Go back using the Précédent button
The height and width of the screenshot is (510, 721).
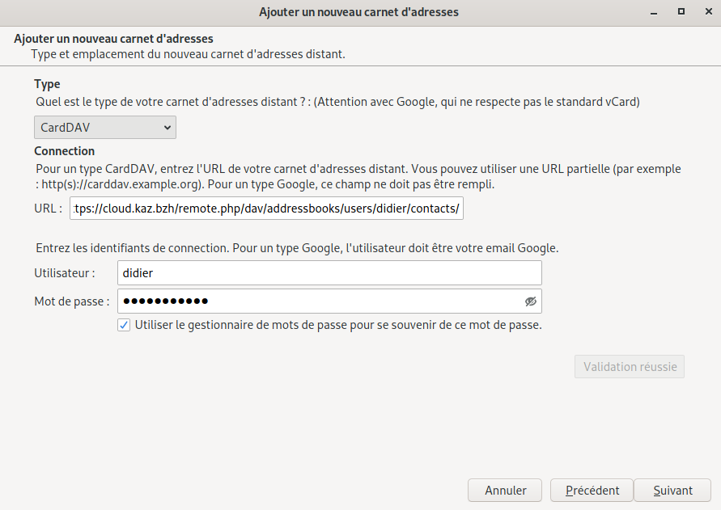[592, 490]
